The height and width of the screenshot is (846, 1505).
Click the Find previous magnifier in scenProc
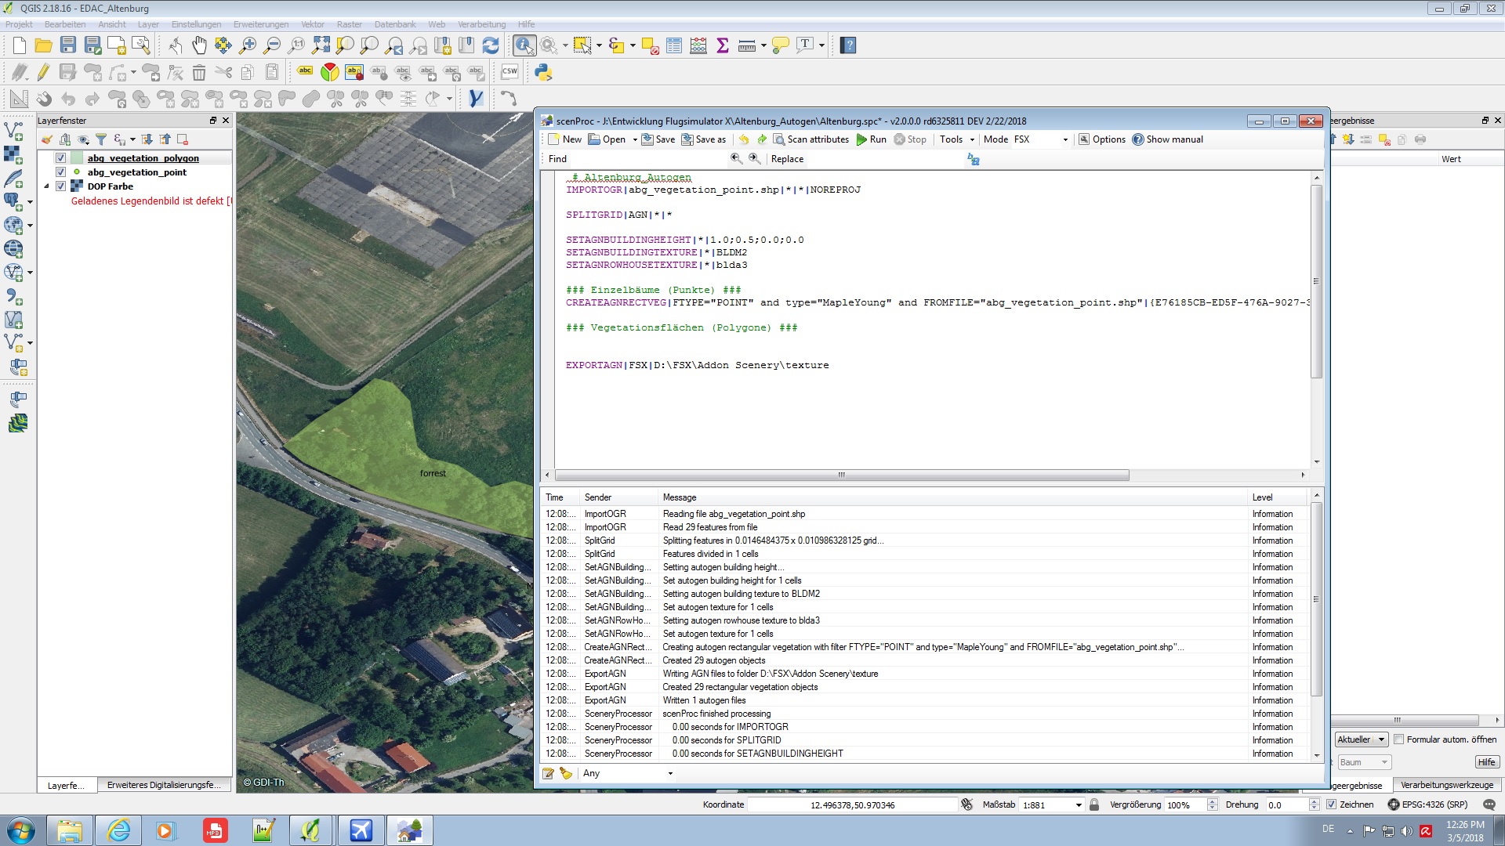pyautogui.click(x=736, y=158)
